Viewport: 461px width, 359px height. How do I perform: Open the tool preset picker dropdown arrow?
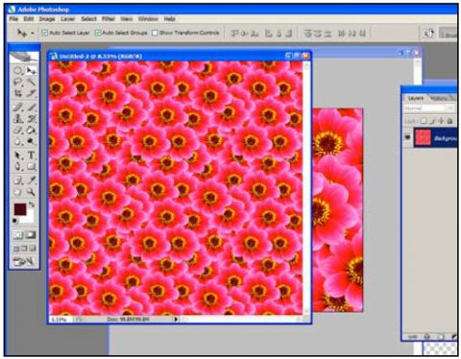(33, 33)
